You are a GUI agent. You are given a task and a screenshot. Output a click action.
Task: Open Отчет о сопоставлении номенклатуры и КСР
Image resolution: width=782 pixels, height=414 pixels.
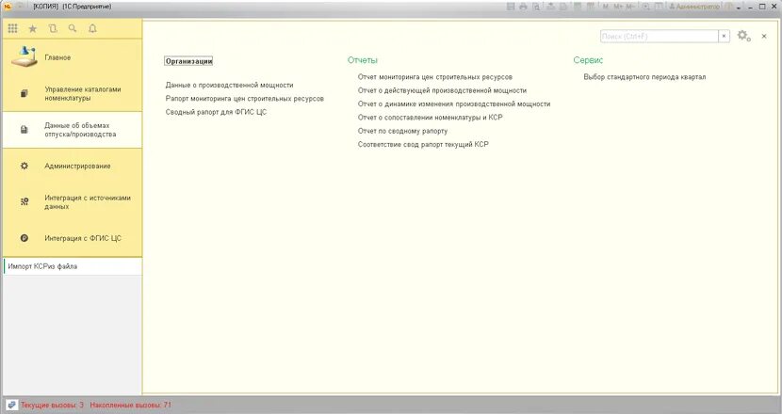tap(430, 118)
